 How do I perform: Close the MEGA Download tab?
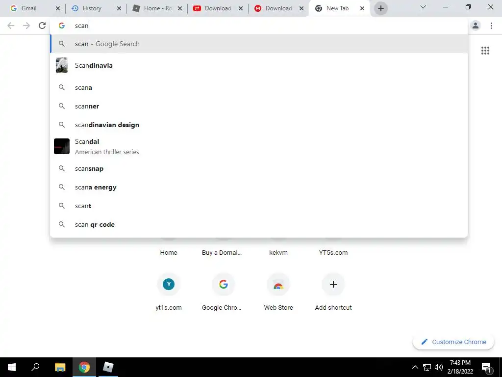[x=301, y=9]
